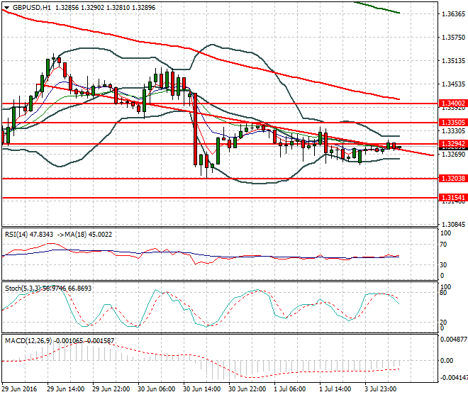Viewport: 468px width, 397px height.
Task: Click the 30 Jun 14:00 time axis label
Action: [201, 389]
